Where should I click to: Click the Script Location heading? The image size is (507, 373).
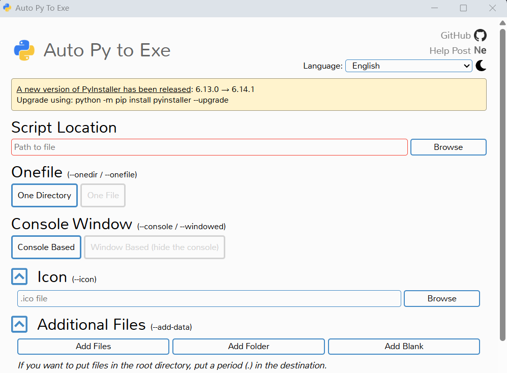(64, 128)
